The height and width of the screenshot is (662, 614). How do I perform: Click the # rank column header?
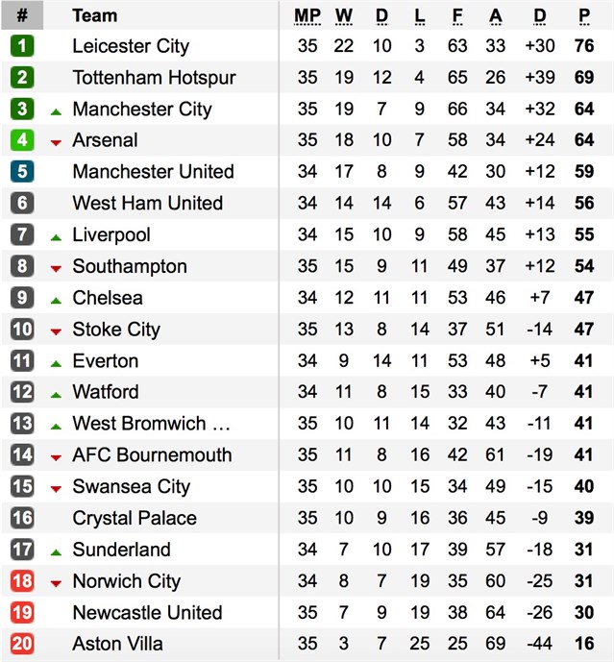pos(22,15)
